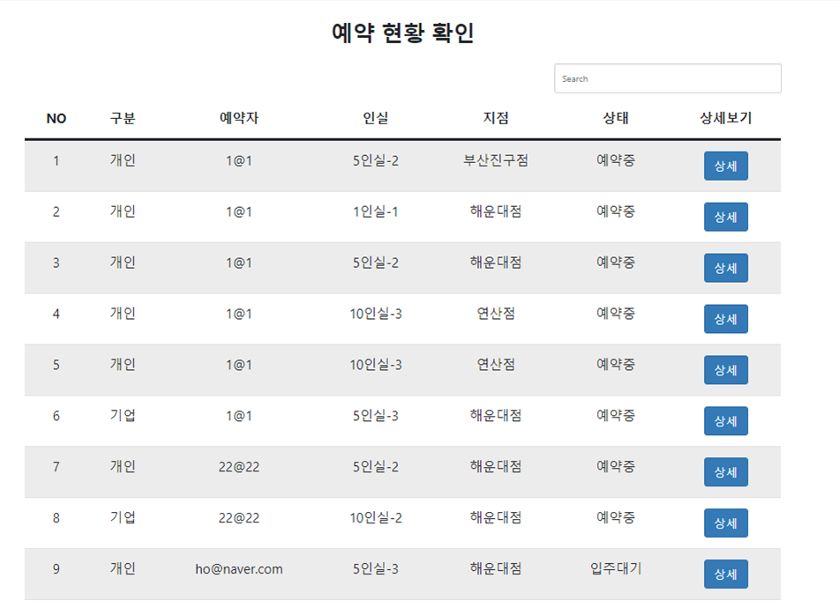Click row number 9 cell
This screenshot has width=839, height=615.
56,569
